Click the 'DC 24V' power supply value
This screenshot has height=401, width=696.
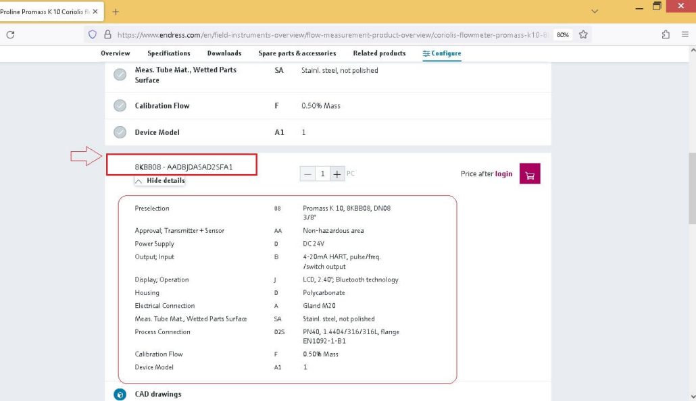coord(314,244)
